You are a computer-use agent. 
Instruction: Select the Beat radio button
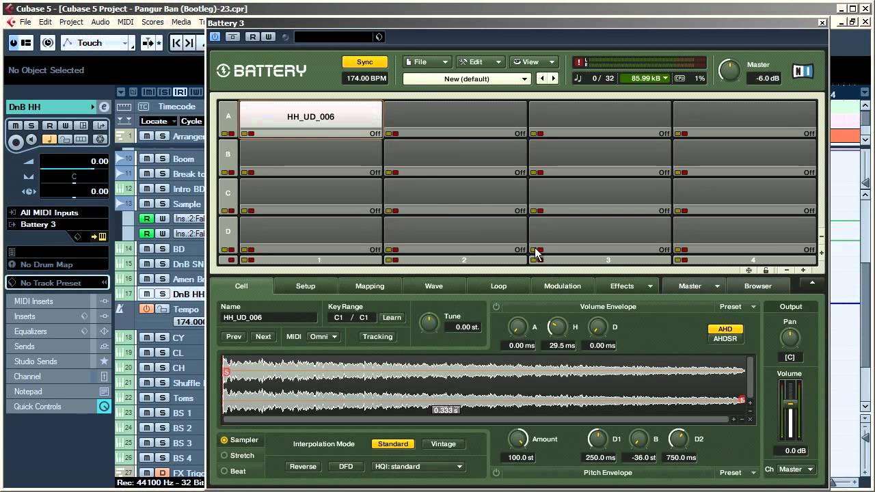point(224,471)
